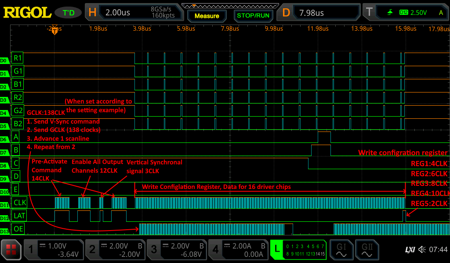
Task: Click the D0 digital channel tag
Action: tap(4, 60)
